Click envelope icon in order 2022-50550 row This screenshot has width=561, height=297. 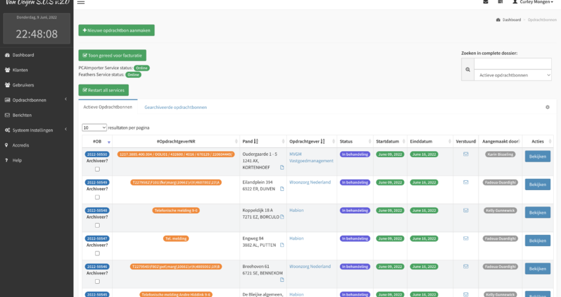coord(466,154)
